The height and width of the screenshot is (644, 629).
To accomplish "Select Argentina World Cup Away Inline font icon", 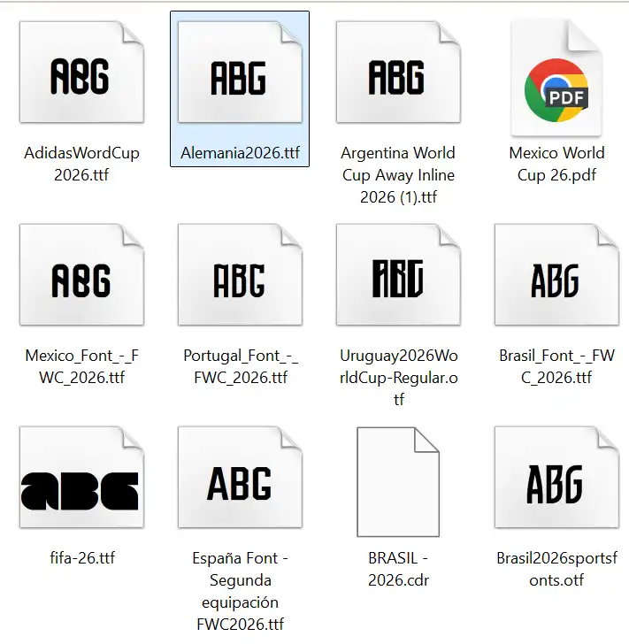I will coord(398,73).
